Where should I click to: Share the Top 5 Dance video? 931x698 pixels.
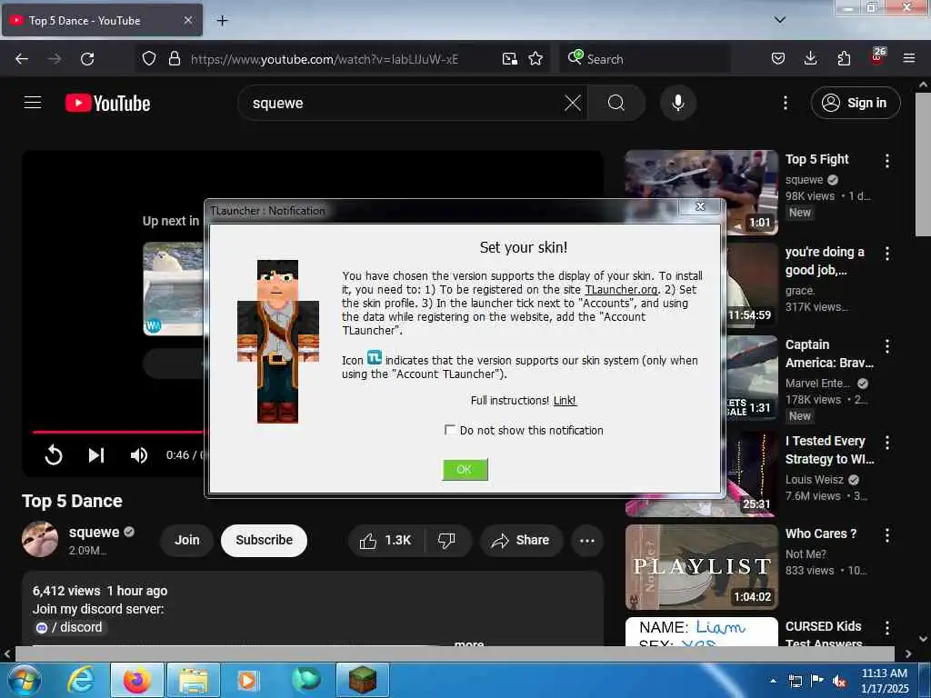pos(521,540)
